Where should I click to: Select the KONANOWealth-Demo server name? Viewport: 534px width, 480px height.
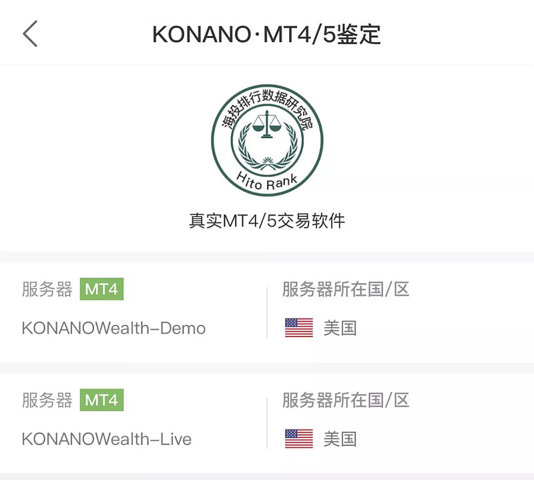tap(113, 328)
